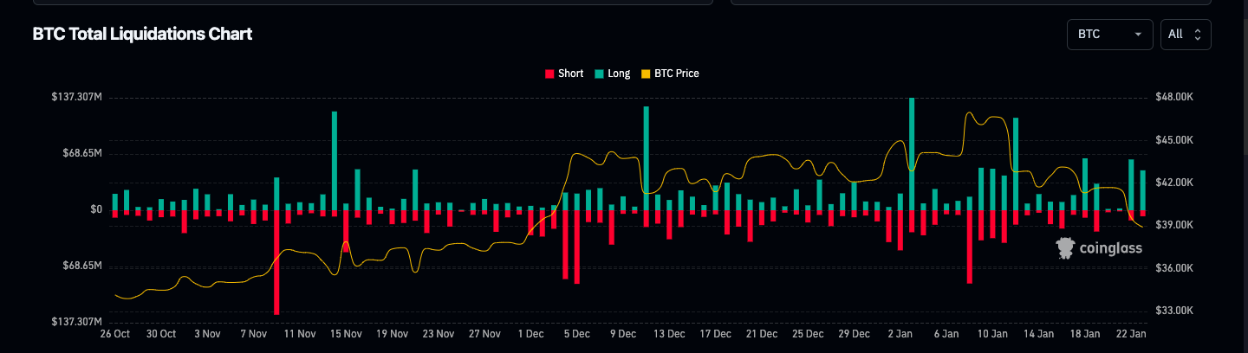This screenshot has width=1248, height=353.
Task: Open the BTC coin dropdown
Action: [x=1109, y=35]
